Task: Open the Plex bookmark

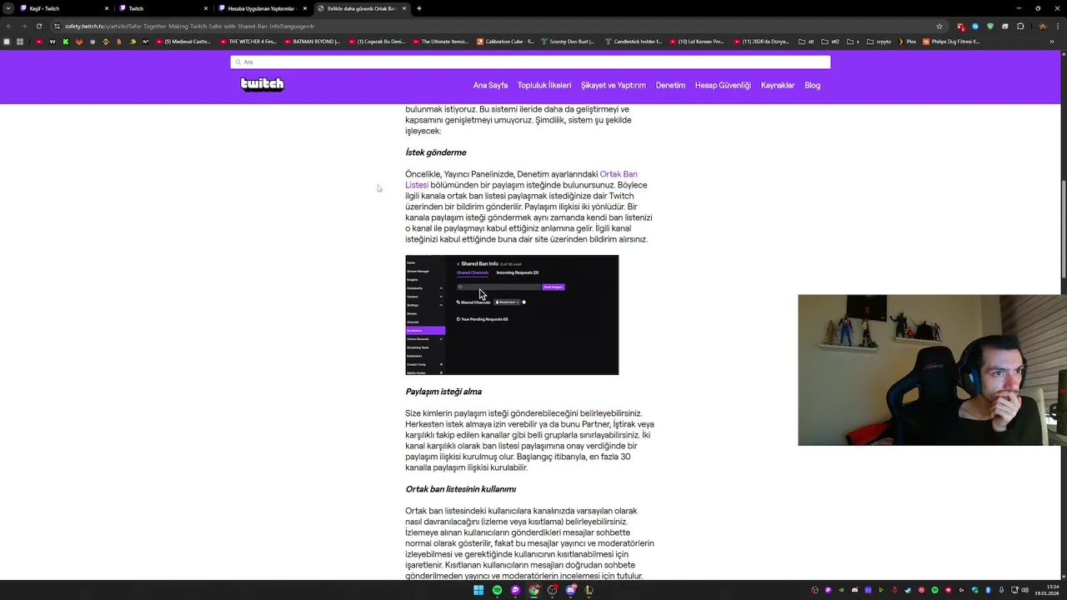Action: (x=907, y=41)
